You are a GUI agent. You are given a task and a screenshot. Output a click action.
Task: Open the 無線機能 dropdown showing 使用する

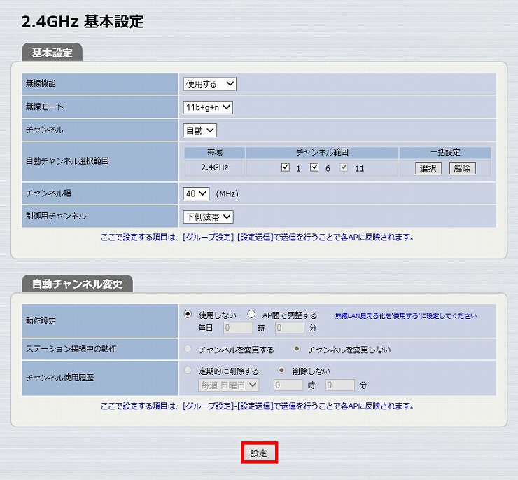(209, 84)
